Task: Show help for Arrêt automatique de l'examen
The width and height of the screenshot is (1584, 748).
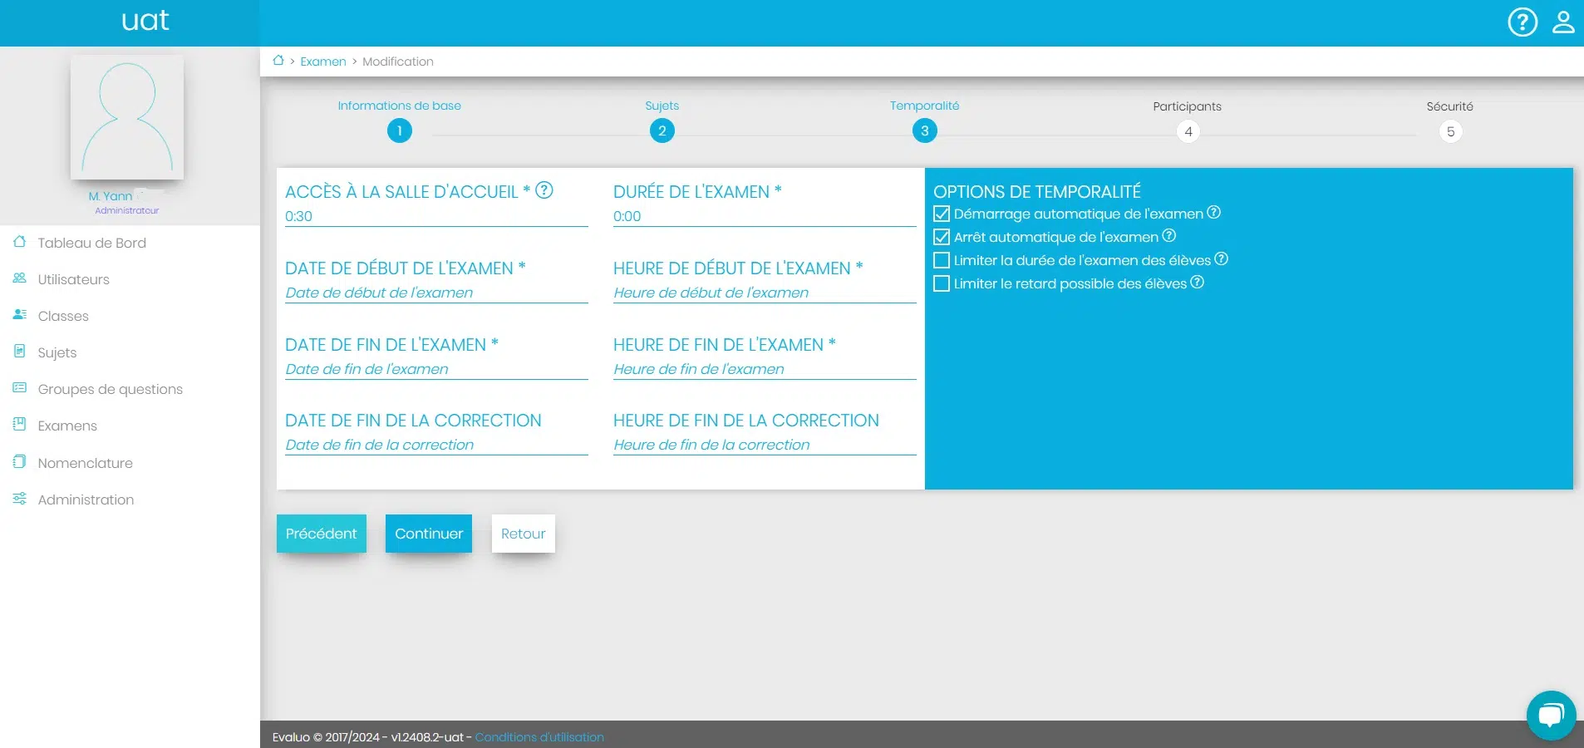Action: (x=1168, y=236)
